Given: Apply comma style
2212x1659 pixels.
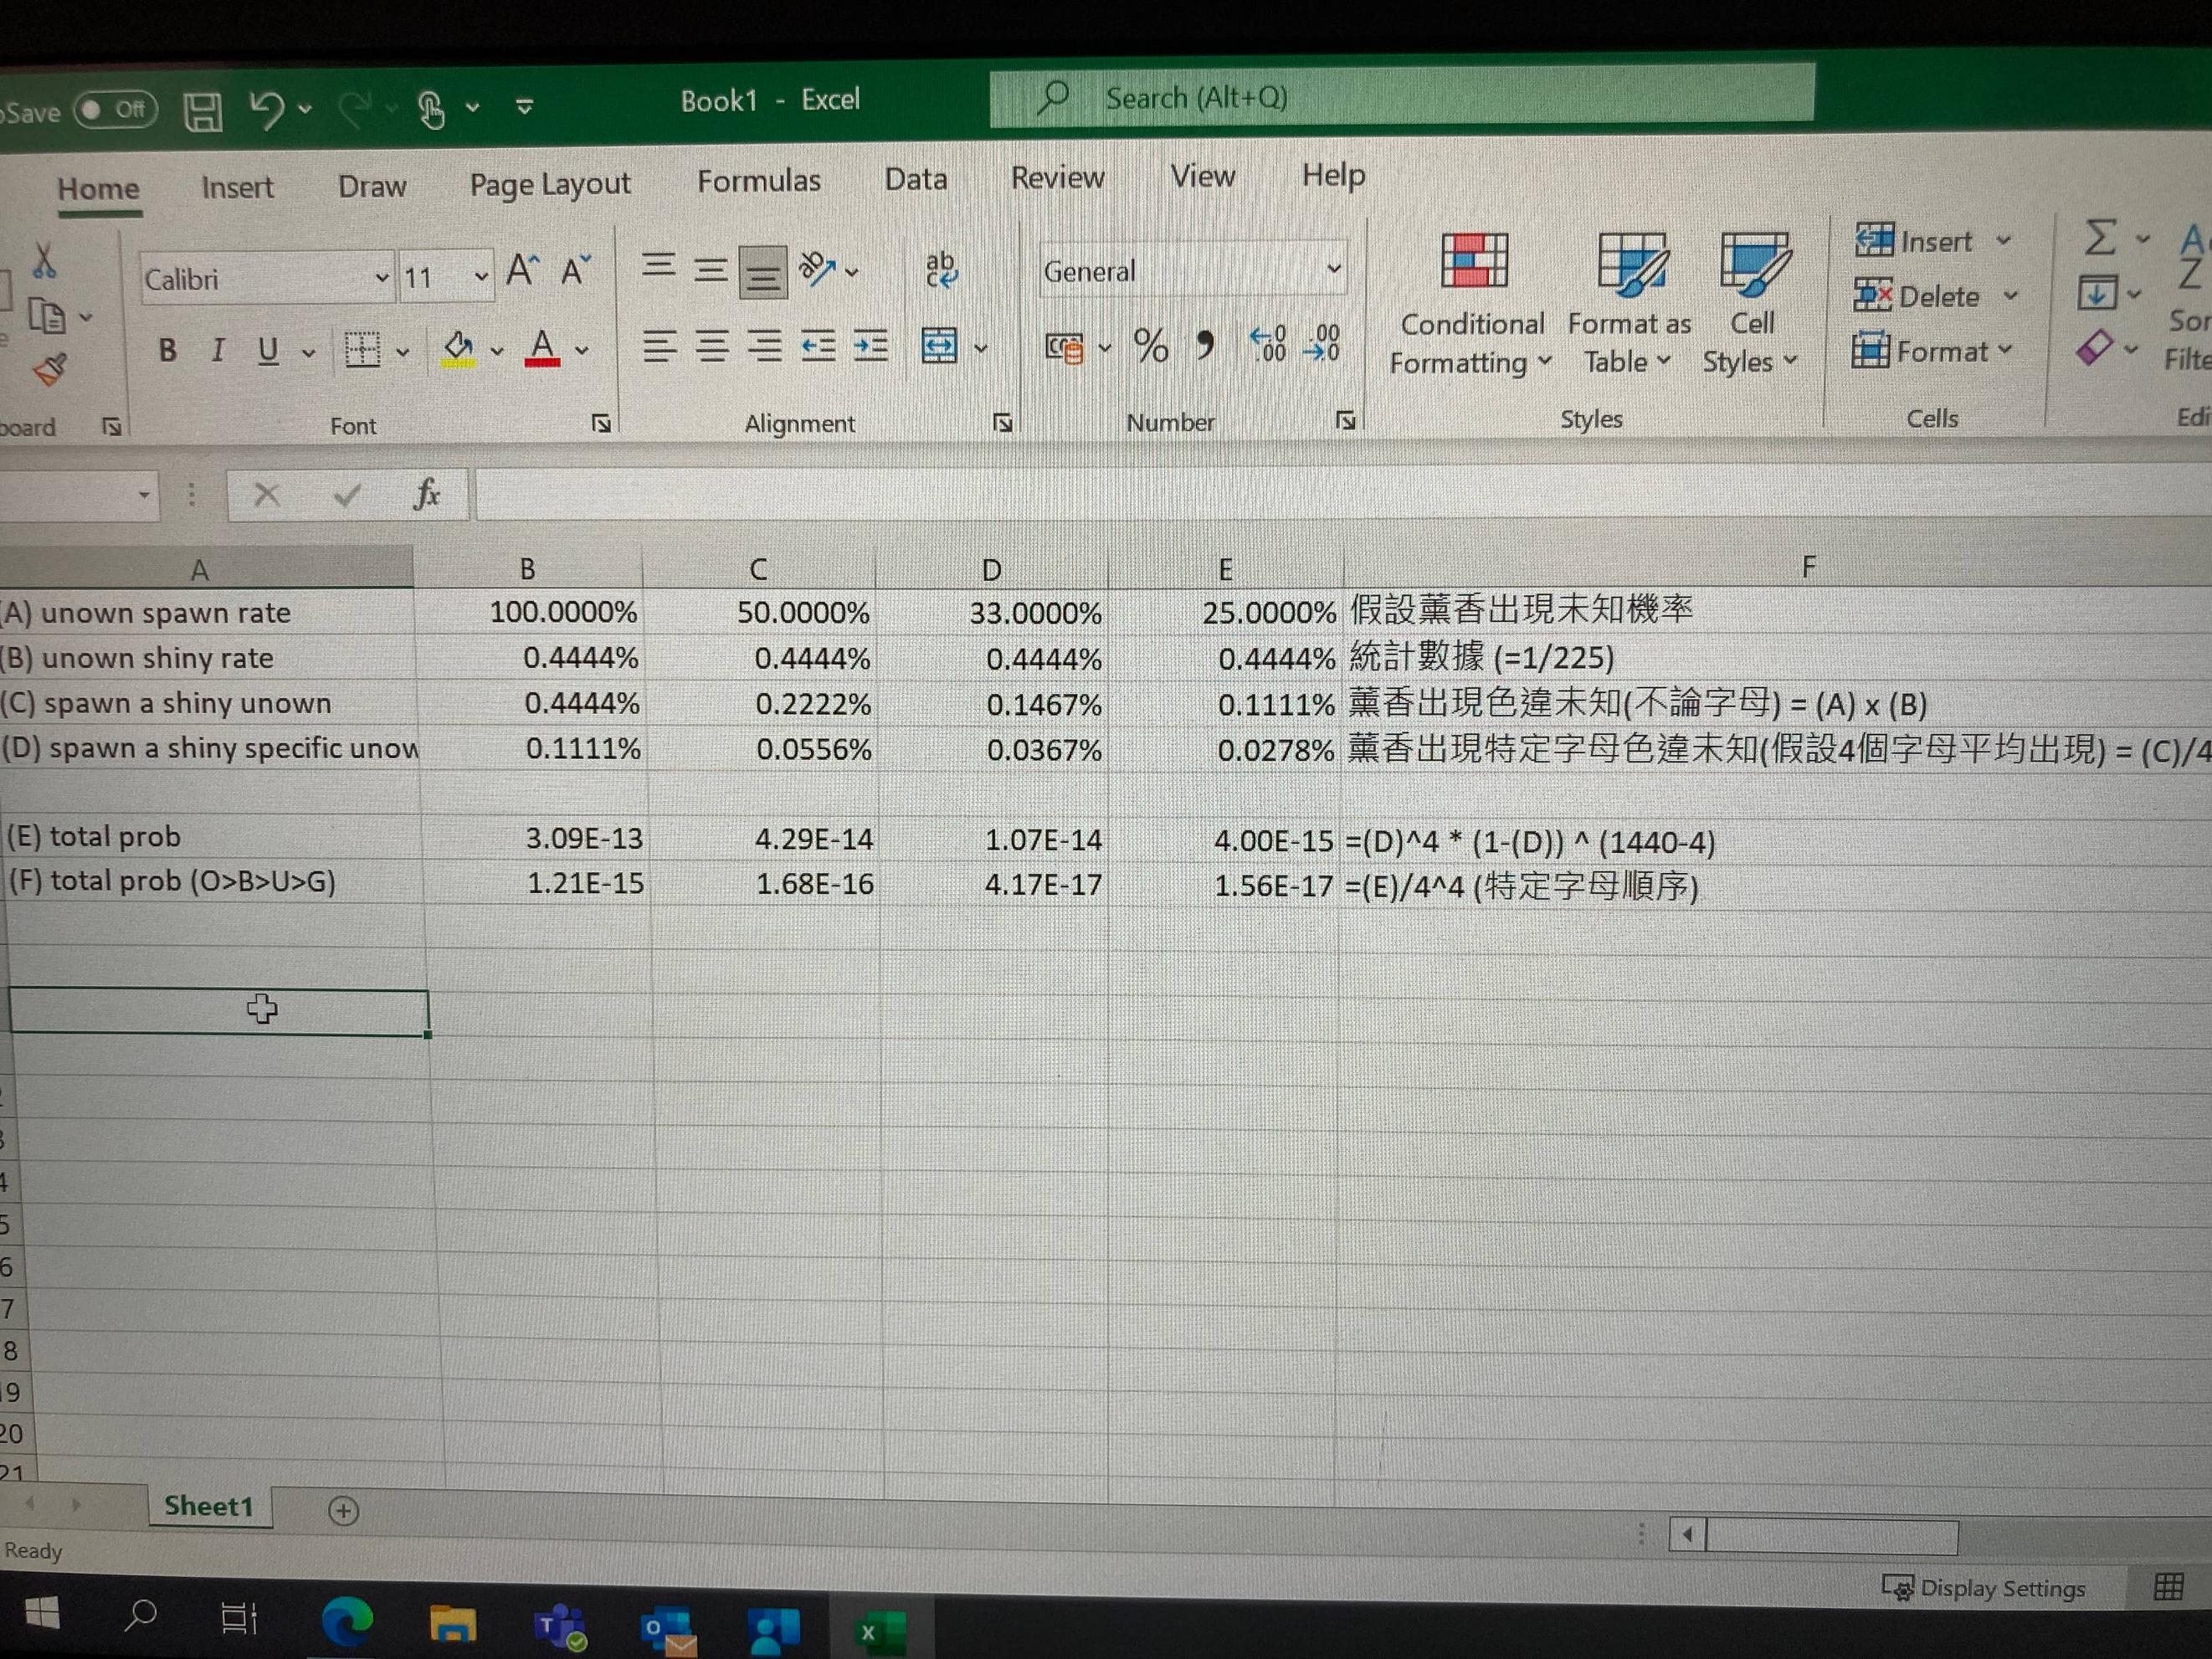Looking at the screenshot, I should 1205,345.
